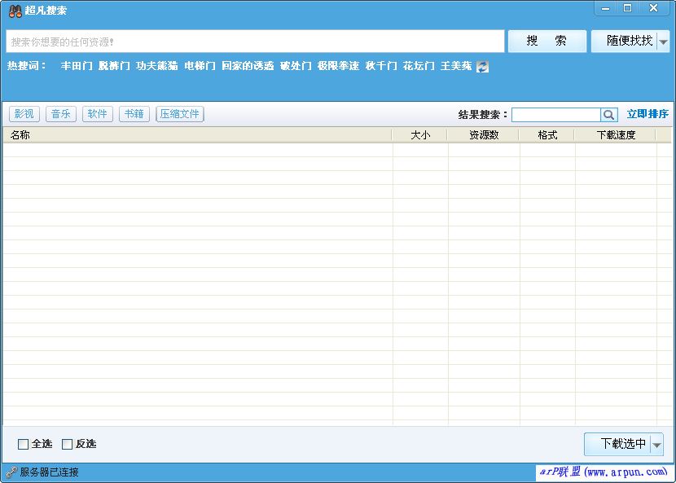Screen dimensions: 676x483
Task: Focus the main search input field
Action: point(255,42)
